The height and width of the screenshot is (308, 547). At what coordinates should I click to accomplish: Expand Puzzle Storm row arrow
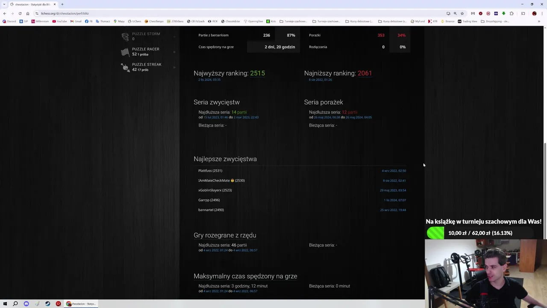coord(174,36)
